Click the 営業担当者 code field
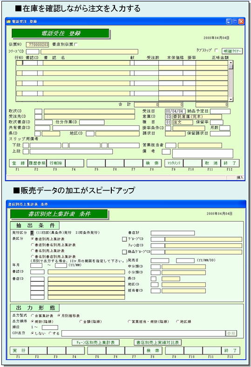This screenshot has width=251, height=367. click(x=170, y=145)
